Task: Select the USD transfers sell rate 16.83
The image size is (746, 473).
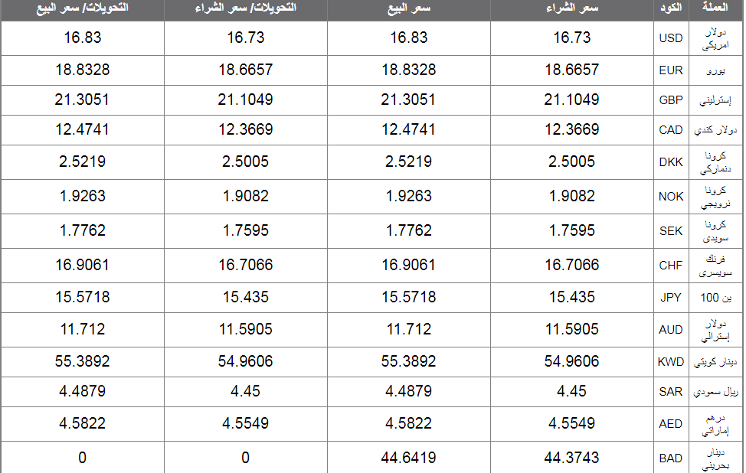Action: click(x=83, y=38)
